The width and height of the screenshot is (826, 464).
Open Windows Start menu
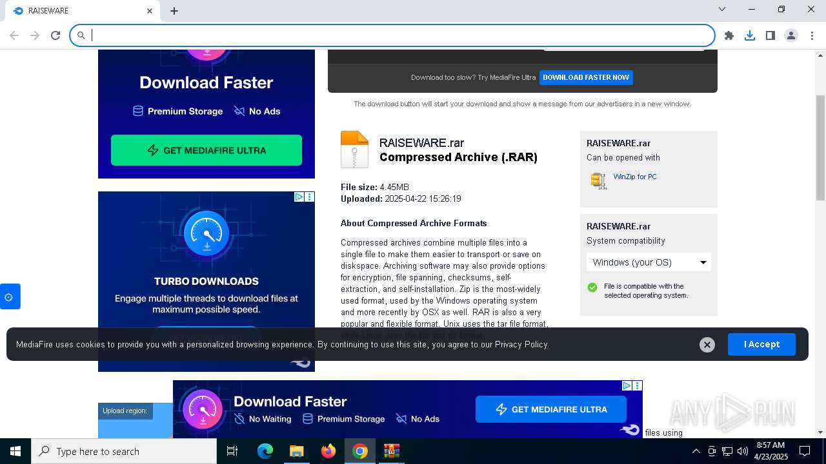tap(15, 451)
